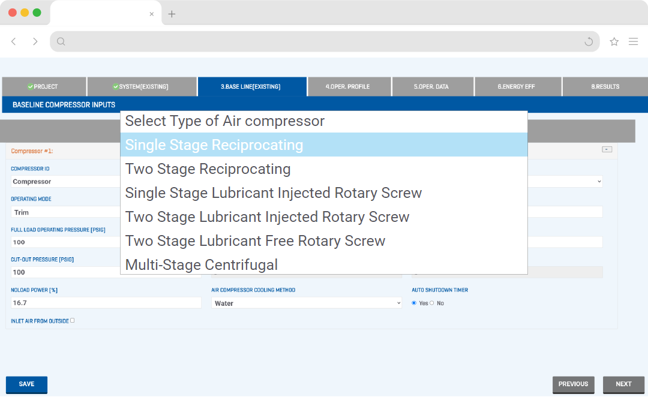
Task: Click the Noload Power input field
Action: pyautogui.click(x=106, y=303)
